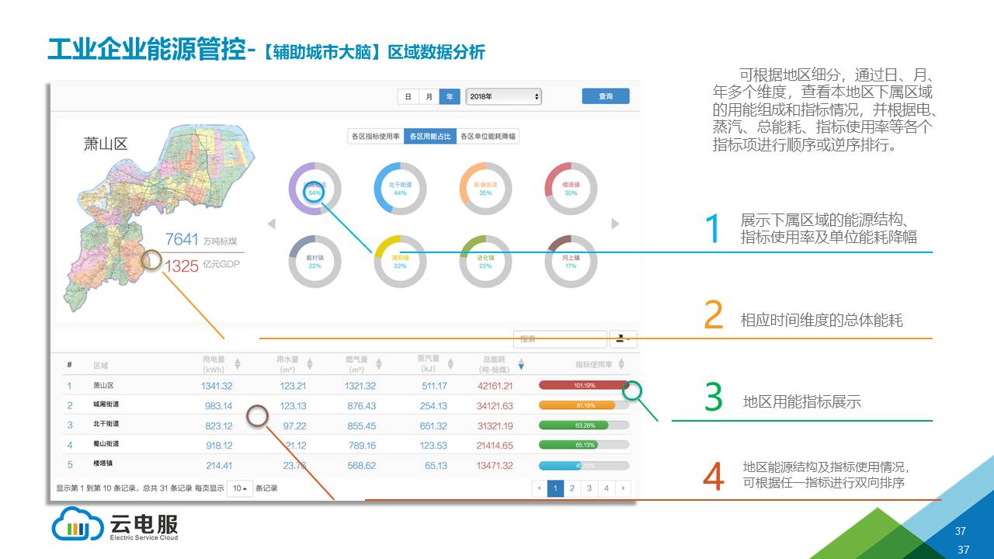Switch to 各区指标使用率 tab

point(376,136)
